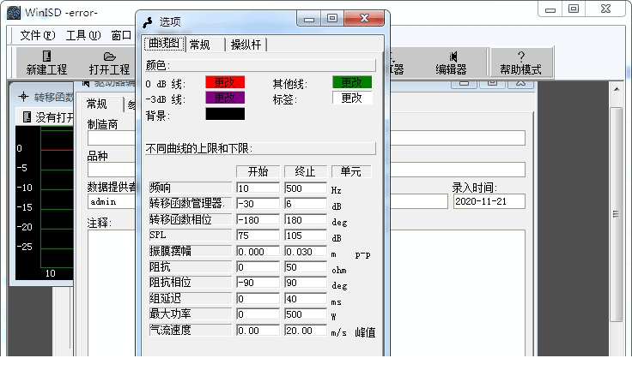Switch to the 曲线图 tab

click(x=164, y=44)
